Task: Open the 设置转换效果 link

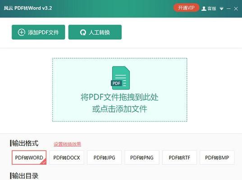Action: pyautogui.click(x=67, y=144)
